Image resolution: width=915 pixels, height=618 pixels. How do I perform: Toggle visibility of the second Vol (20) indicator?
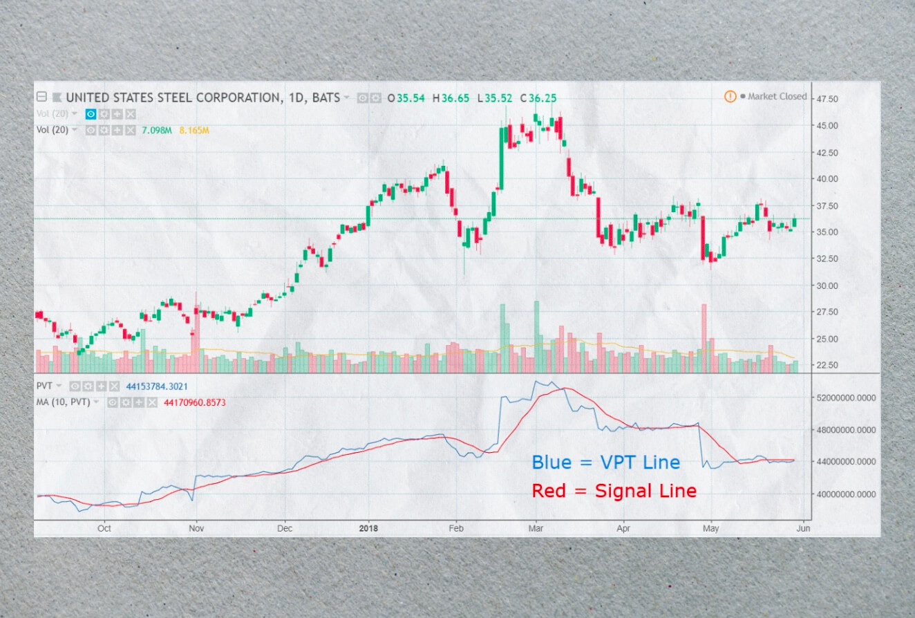click(x=89, y=129)
